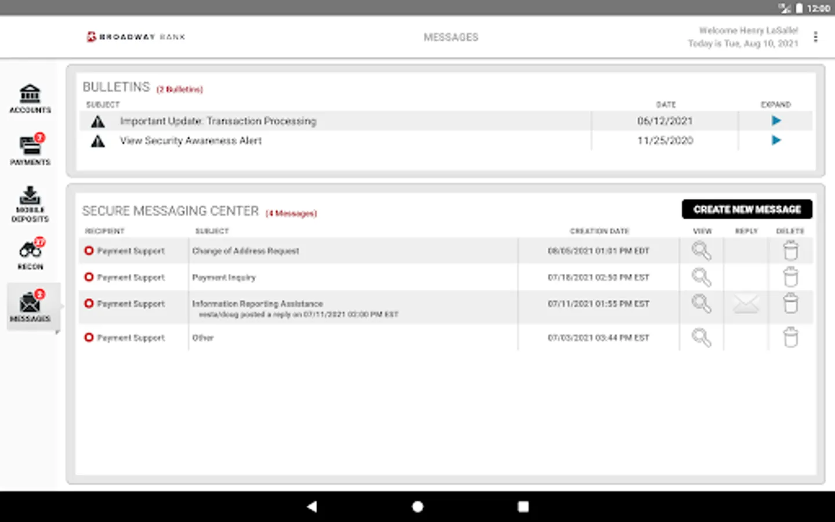Select the unread marker for Information Reporting Assistance
The width and height of the screenshot is (835, 522).
coord(89,303)
